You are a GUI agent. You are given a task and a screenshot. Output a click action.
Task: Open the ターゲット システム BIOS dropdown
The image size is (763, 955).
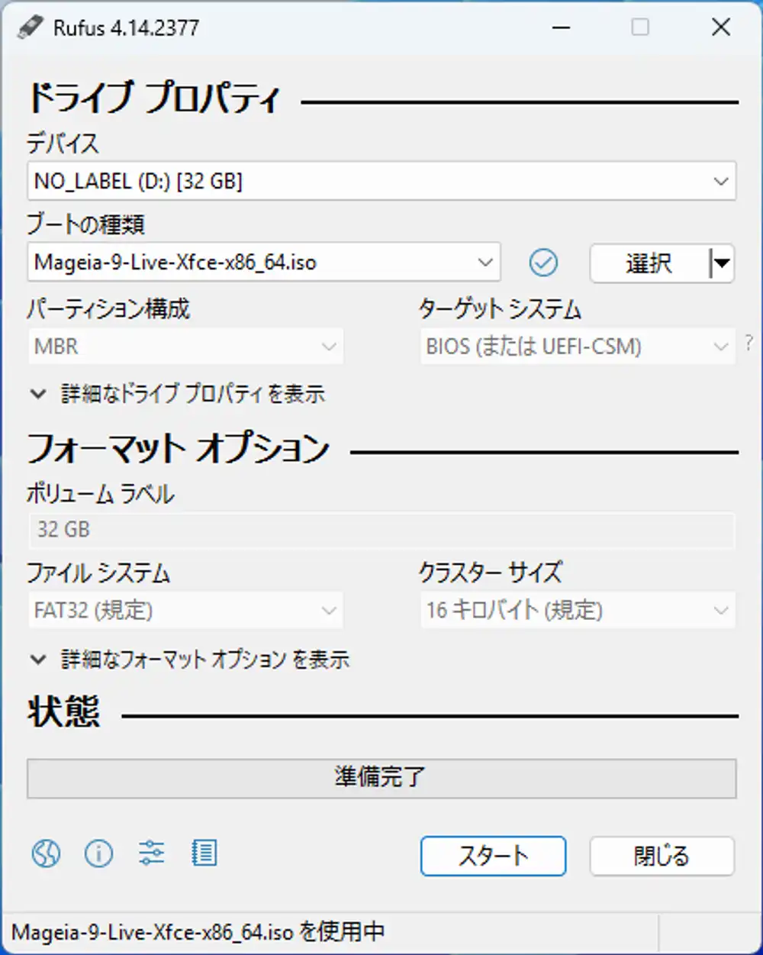578,347
